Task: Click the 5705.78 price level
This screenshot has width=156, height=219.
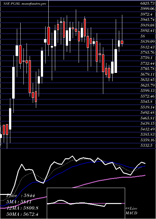Action: (x=147, y=69)
